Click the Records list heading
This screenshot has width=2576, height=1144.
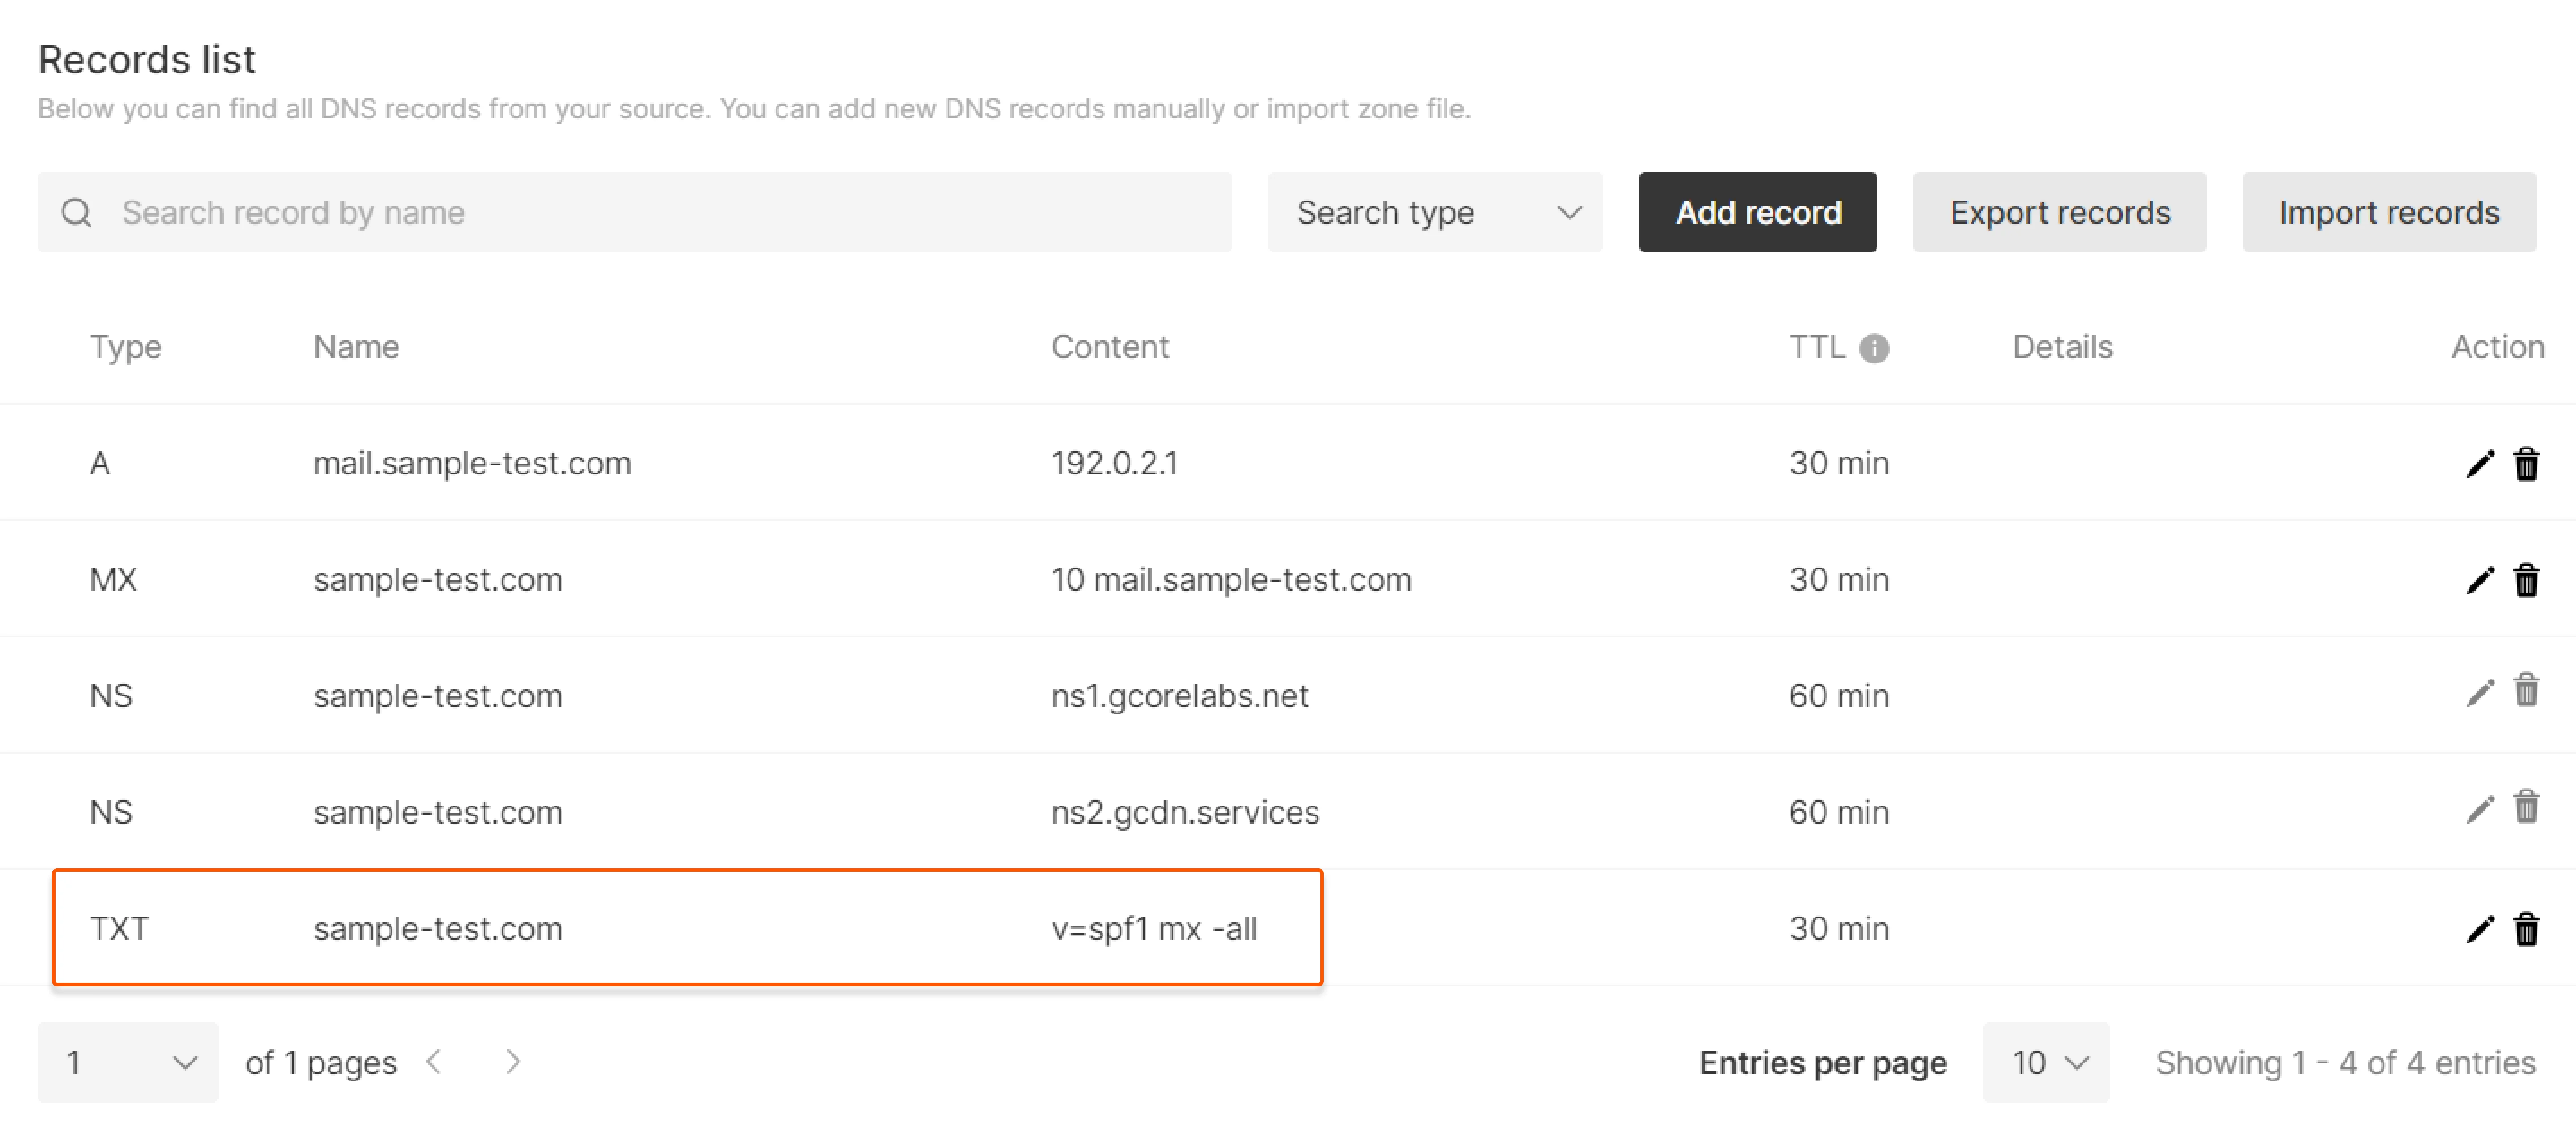(147, 60)
